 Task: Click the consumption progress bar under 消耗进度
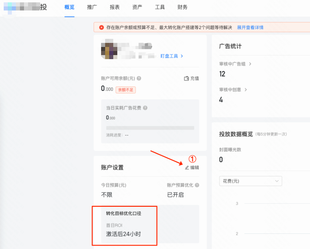pyautogui.click(x=150, y=127)
